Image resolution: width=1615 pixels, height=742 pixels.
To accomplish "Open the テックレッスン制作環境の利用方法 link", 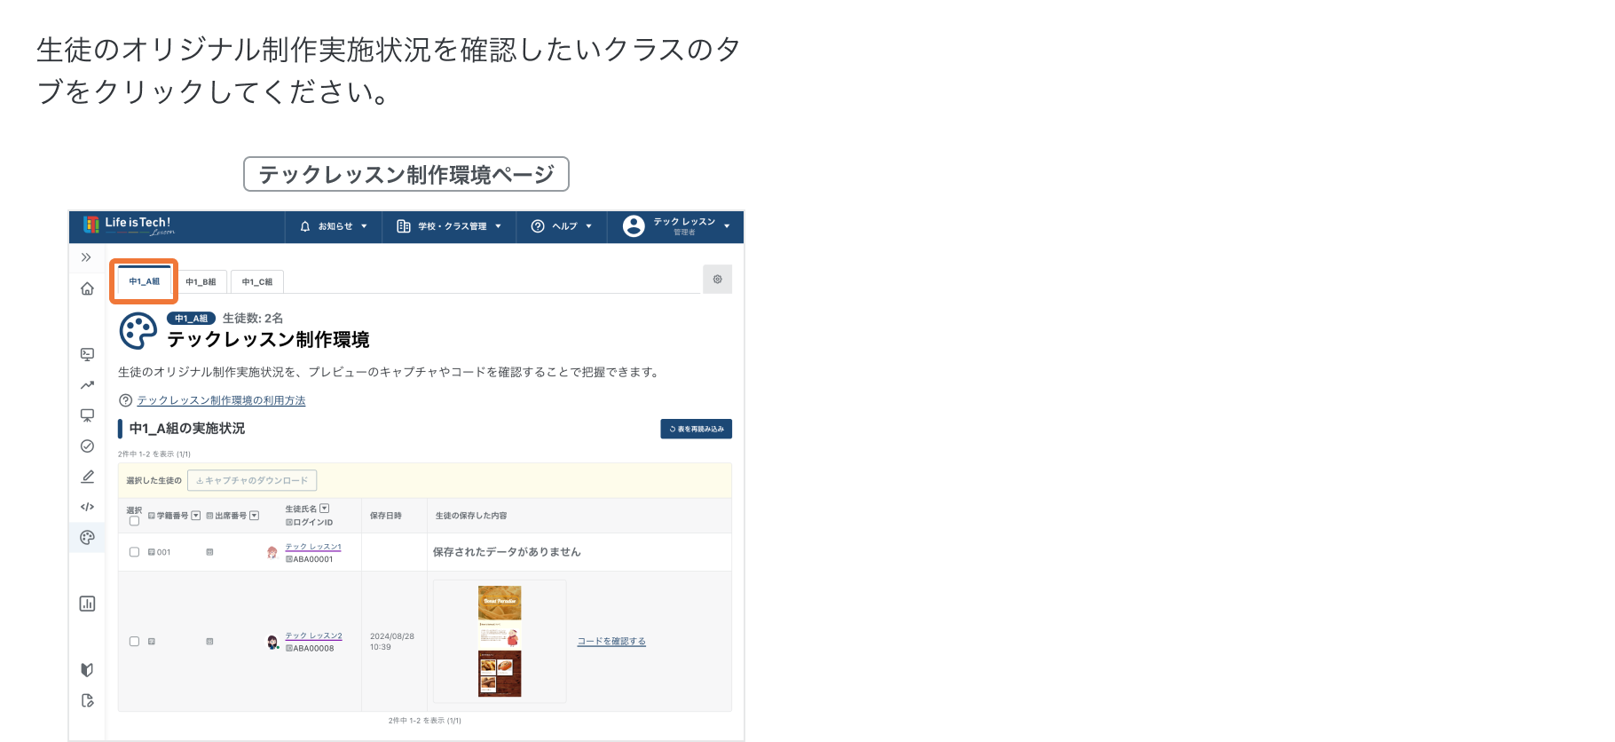I will click(221, 400).
